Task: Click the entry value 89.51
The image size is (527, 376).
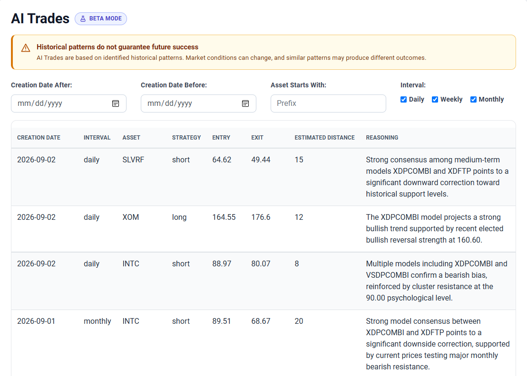Action: tap(222, 321)
